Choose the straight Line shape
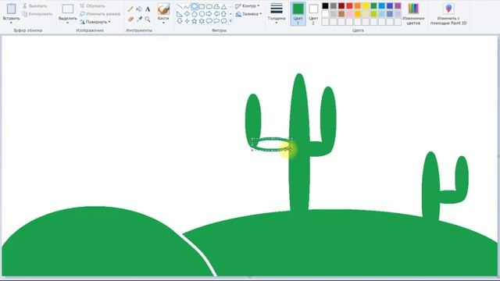Viewport: 500px width, 281px height. (180, 6)
